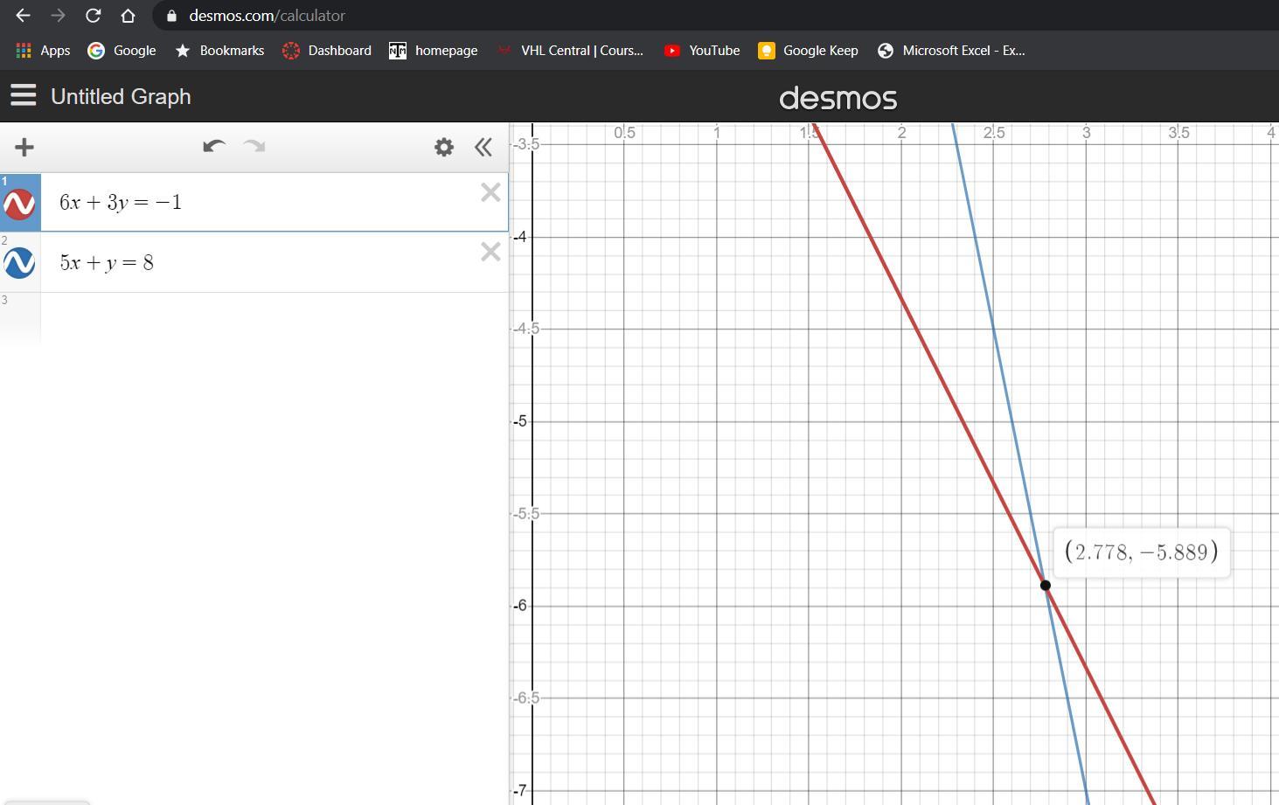Click the site lock icon in address bar
Image resolution: width=1279 pixels, height=805 pixels.
[171, 16]
